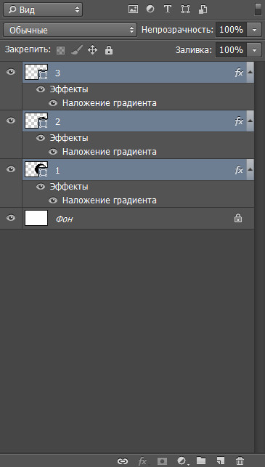Toggle Эффекты visibility for layer 3

[41, 89]
